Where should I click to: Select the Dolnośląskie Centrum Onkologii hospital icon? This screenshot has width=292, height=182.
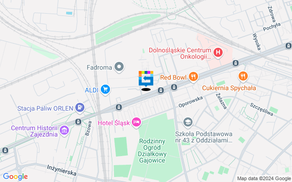[x=218, y=53]
